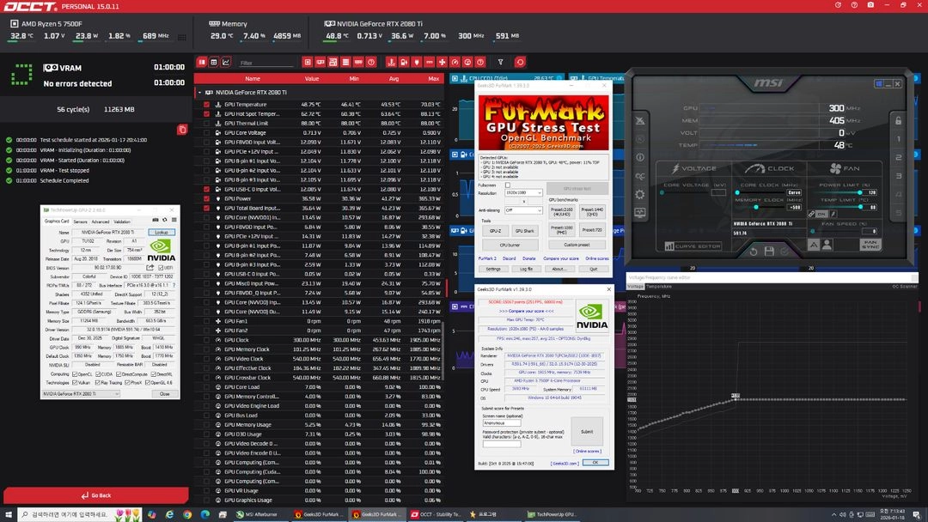Click FurMark score Submit button
The image size is (928, 522).
click(x=587, y=432)
